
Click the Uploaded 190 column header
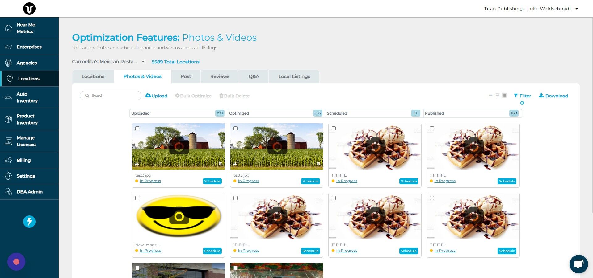click(178, 113)
